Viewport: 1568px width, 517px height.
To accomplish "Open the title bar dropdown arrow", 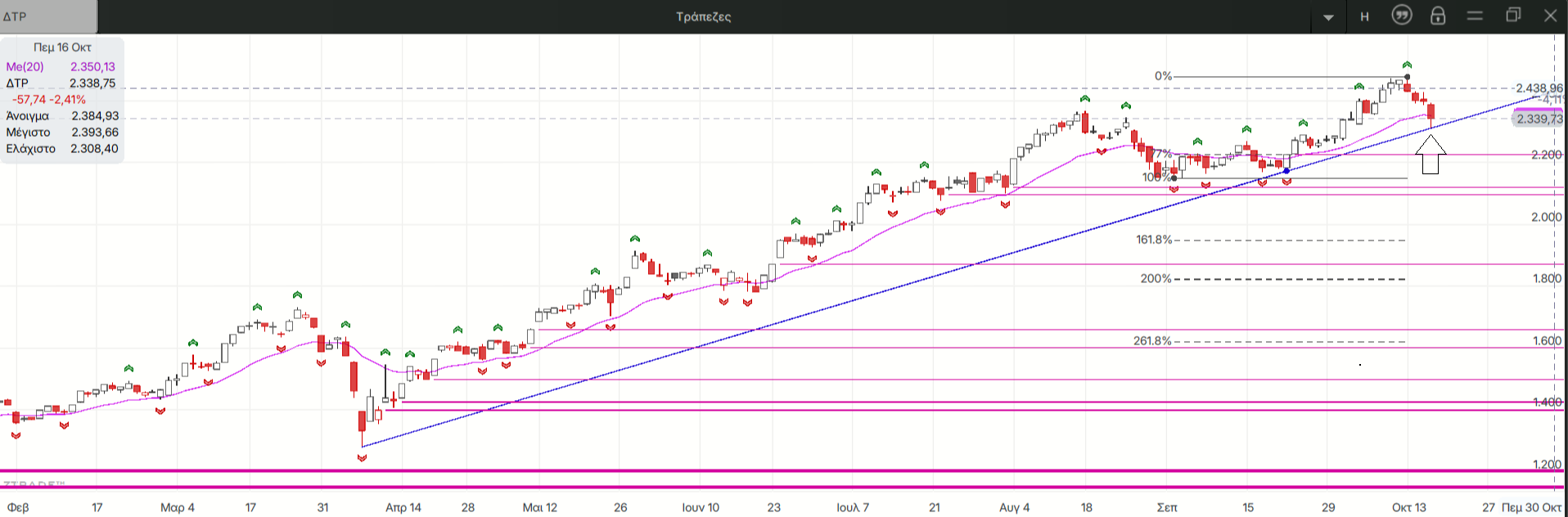I will [1328, 17].
